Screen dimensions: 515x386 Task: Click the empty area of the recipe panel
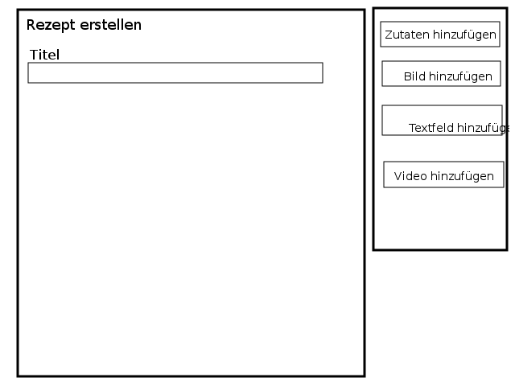tap(191, 233)
